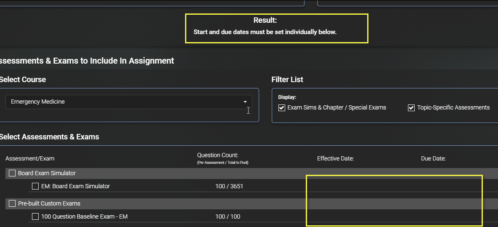Tick the Pre-built Custom Exams group checkbox
Screen dimensions: 498x227
[x=12, y=203]
